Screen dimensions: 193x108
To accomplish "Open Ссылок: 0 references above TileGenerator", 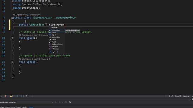I will [35, 15].
